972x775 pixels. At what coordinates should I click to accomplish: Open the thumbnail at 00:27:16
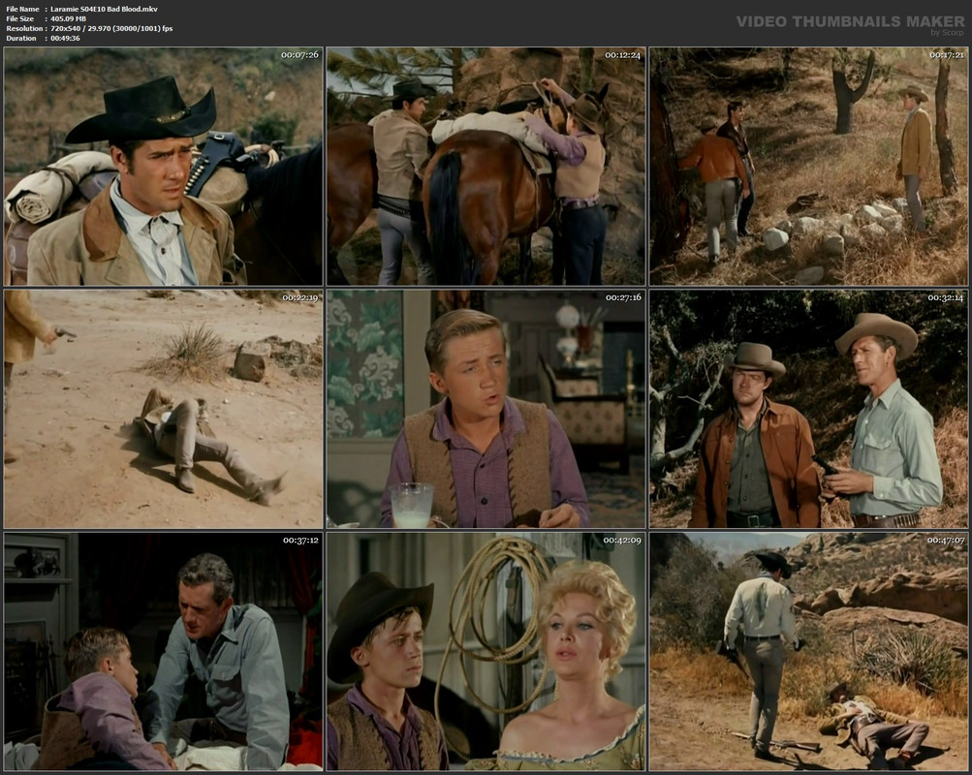coord(486,409)
